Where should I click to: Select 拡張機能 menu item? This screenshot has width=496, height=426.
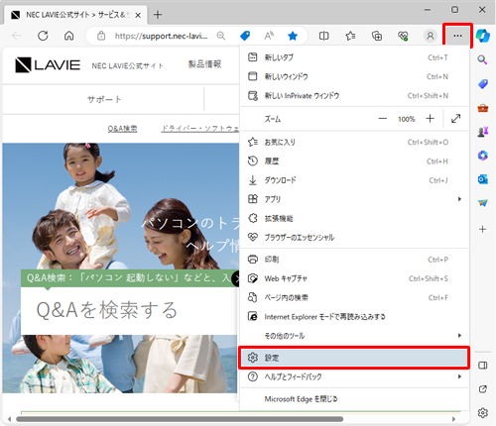point(354,218)
